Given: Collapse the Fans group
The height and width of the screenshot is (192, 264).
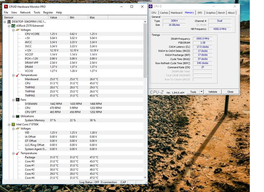Looking at the screenshot, I should point(13,100).
